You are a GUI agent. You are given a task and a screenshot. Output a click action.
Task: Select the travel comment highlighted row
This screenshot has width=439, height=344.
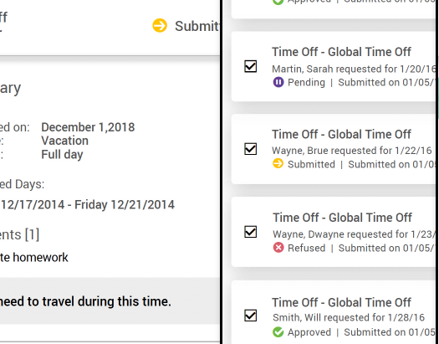(x=110, y=301)
